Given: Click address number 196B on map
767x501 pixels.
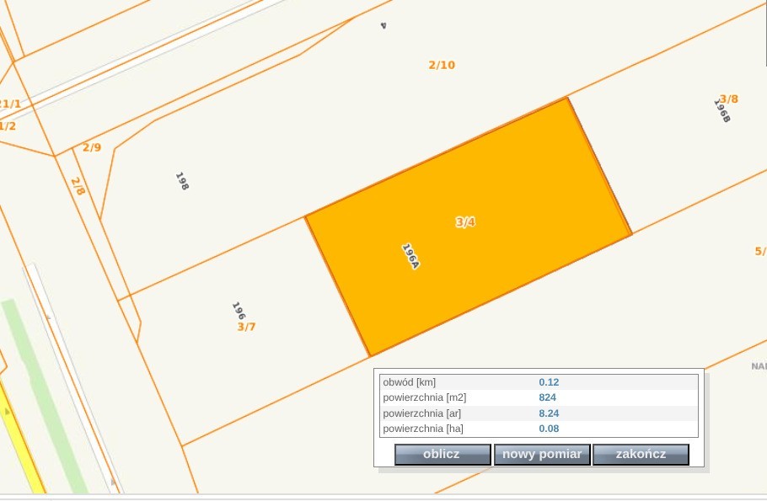Looking at the screenshot, I should point(721,112).
